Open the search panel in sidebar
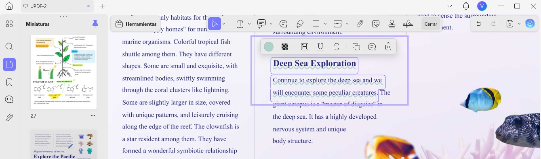This screenshot has height=159, width=541. 9,46
